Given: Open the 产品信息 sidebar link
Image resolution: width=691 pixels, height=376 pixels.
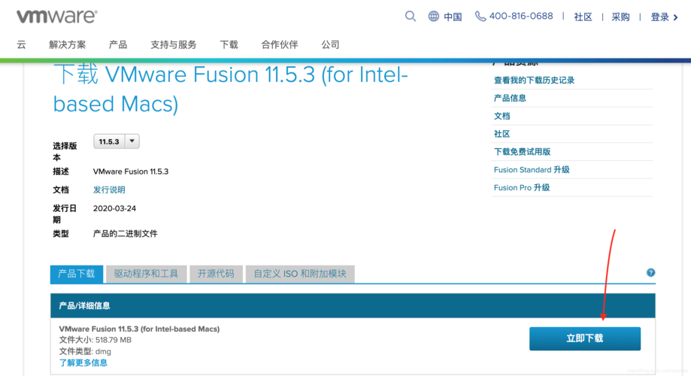Looking at the screenshot, I should [x=510, y=98].
